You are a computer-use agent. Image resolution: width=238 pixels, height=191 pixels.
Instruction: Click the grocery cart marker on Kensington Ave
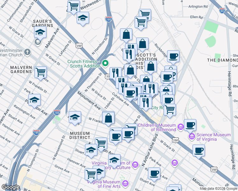coord(101,144)
